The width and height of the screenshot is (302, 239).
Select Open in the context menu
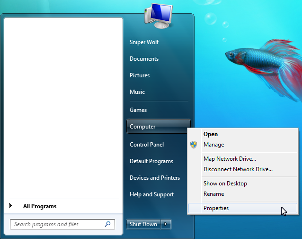[243, 134]
